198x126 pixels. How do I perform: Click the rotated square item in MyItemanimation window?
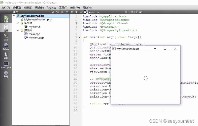pos(145,78)
